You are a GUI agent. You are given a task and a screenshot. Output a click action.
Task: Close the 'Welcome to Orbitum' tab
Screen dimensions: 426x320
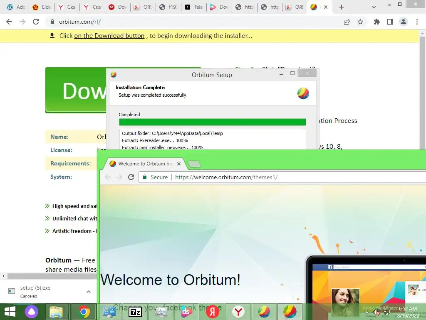point(179,163)
